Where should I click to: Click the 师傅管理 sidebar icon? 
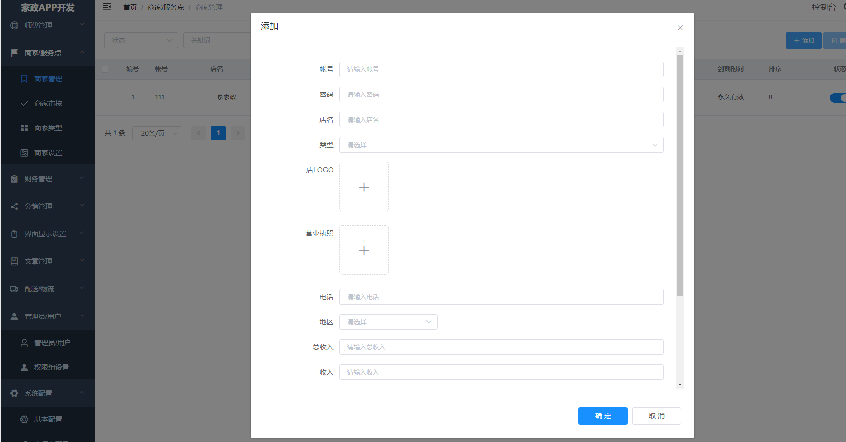point(14,25)
